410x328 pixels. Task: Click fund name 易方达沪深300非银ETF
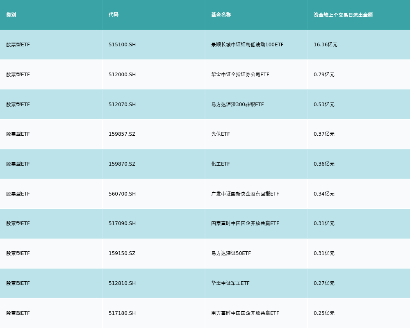pos(237,105)
